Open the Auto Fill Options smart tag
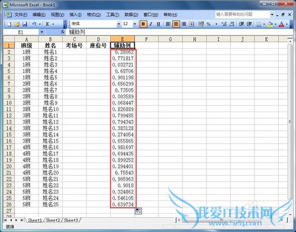Screen dimensions: 296x232 (139, 211)
